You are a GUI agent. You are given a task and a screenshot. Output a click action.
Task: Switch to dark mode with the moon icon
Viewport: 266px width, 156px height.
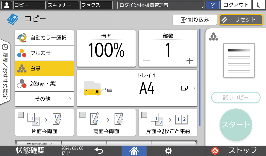259,5
